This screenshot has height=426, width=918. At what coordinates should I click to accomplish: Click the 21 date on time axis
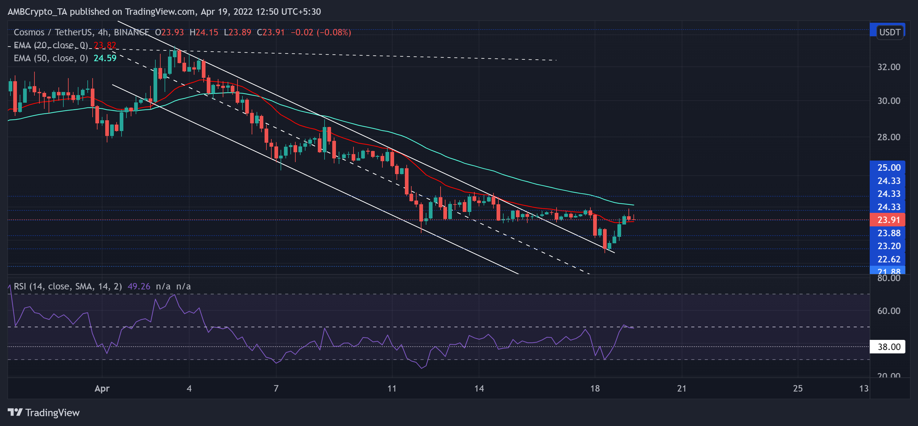pos(682,388)
